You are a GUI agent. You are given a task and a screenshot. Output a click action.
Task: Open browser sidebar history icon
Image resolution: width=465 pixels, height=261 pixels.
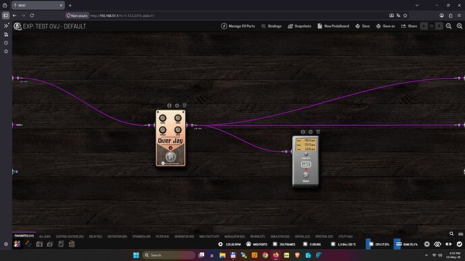click(x=6, y=43)
